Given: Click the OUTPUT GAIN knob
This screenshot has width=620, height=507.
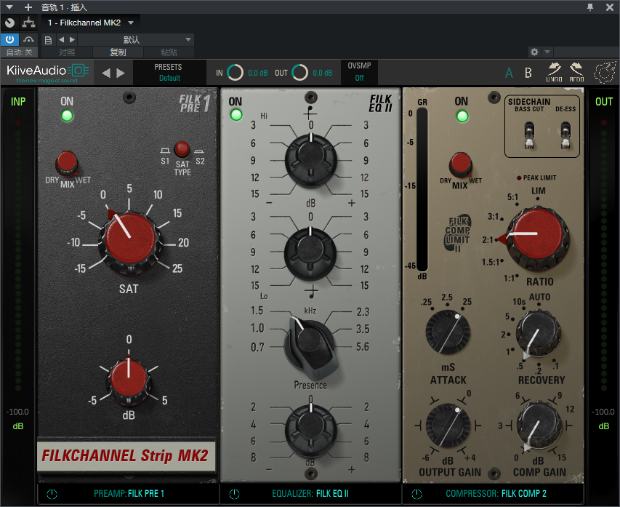Looking at the screenshot, I should coord(448,426).
